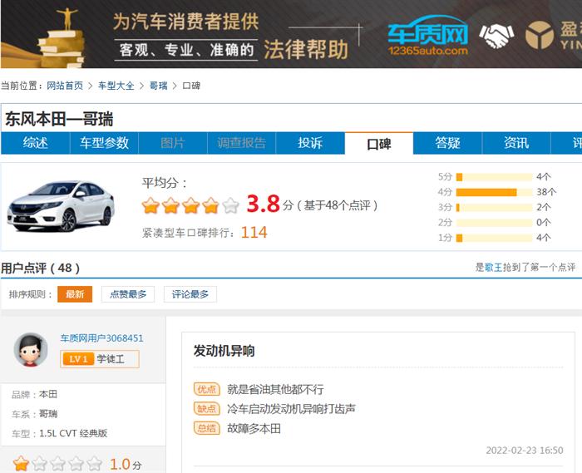Click the 故障多本田 summary text
This screenshot has height=473, width=582.
click(254, 428)
